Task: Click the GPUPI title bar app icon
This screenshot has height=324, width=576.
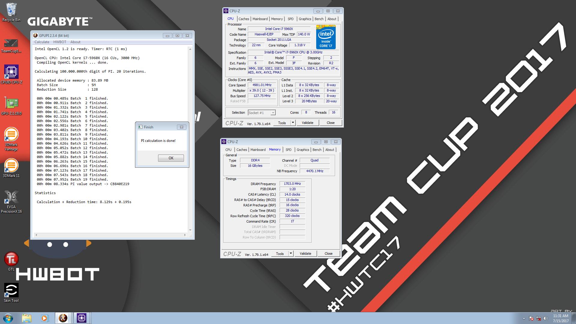Action: click(x=35, y=35)
